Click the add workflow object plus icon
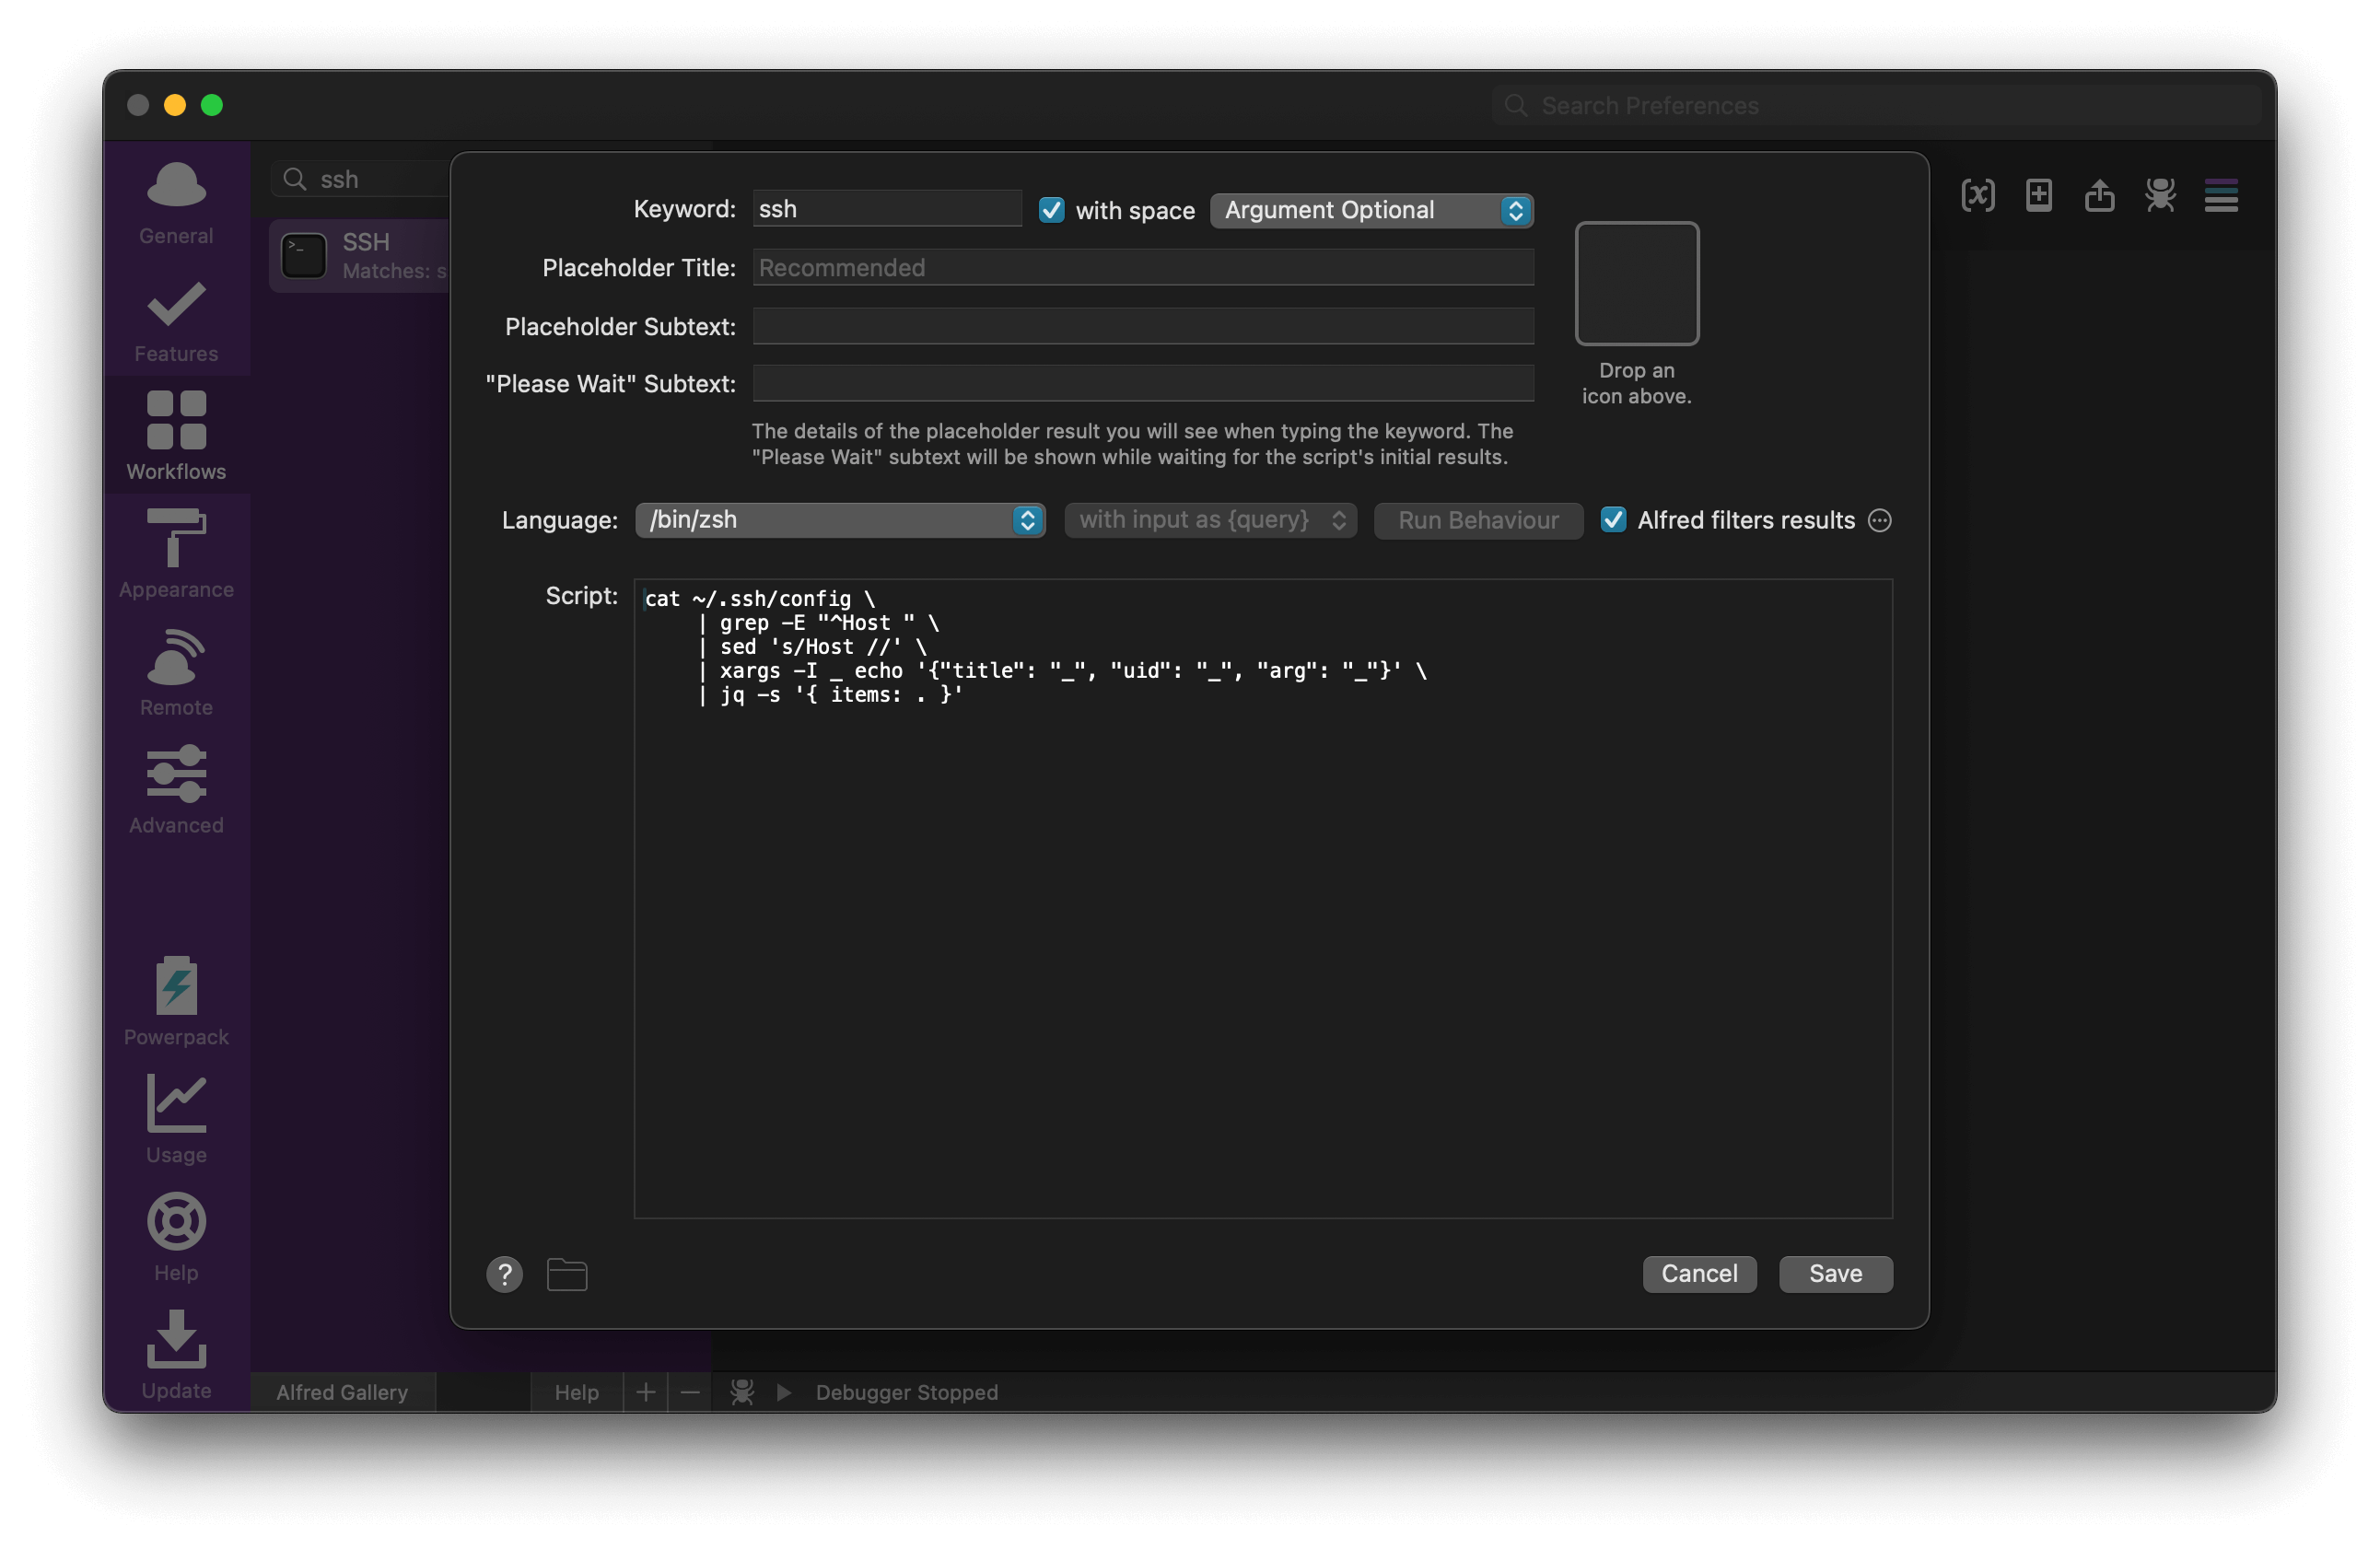Viewport: 2380px width, 1549px height. 2039,195
